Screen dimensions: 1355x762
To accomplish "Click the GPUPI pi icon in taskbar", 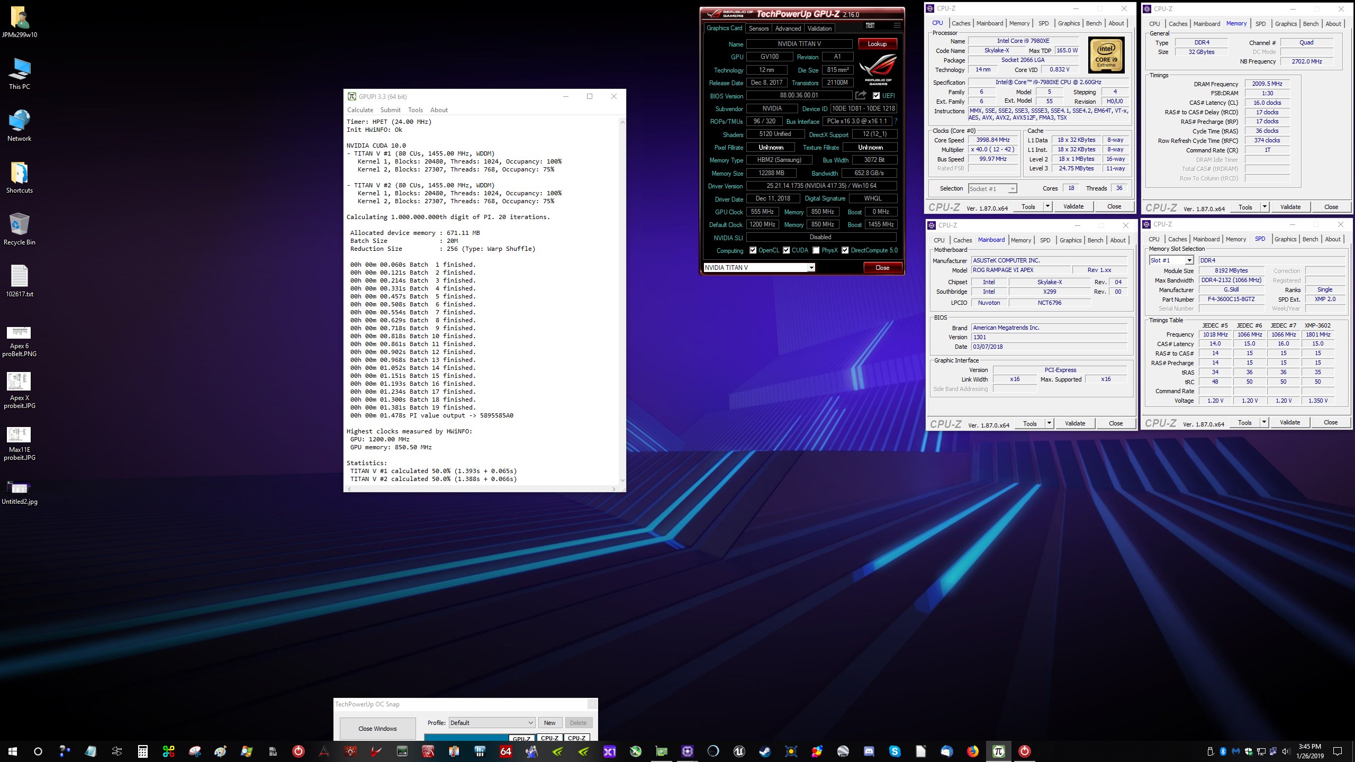I will pyautogui.click(x=999, y=751).
